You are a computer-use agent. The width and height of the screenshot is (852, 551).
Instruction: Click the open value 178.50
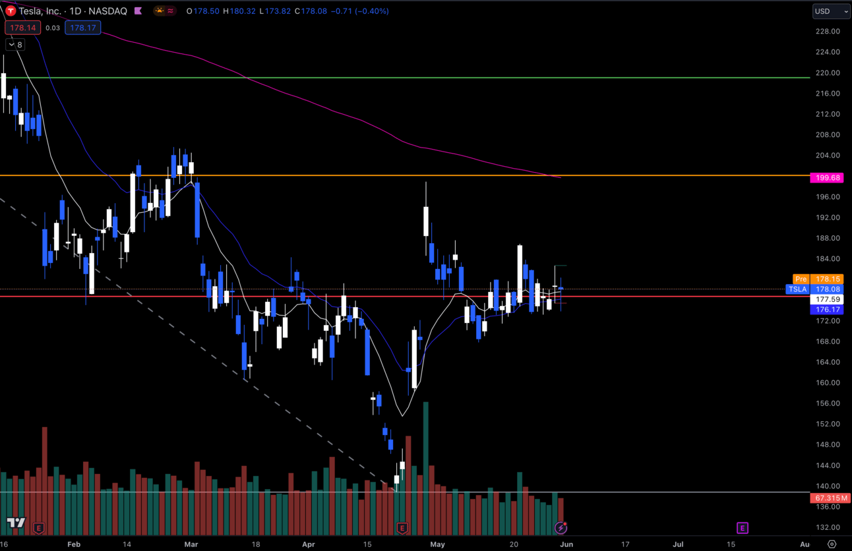tap(208, 11)
